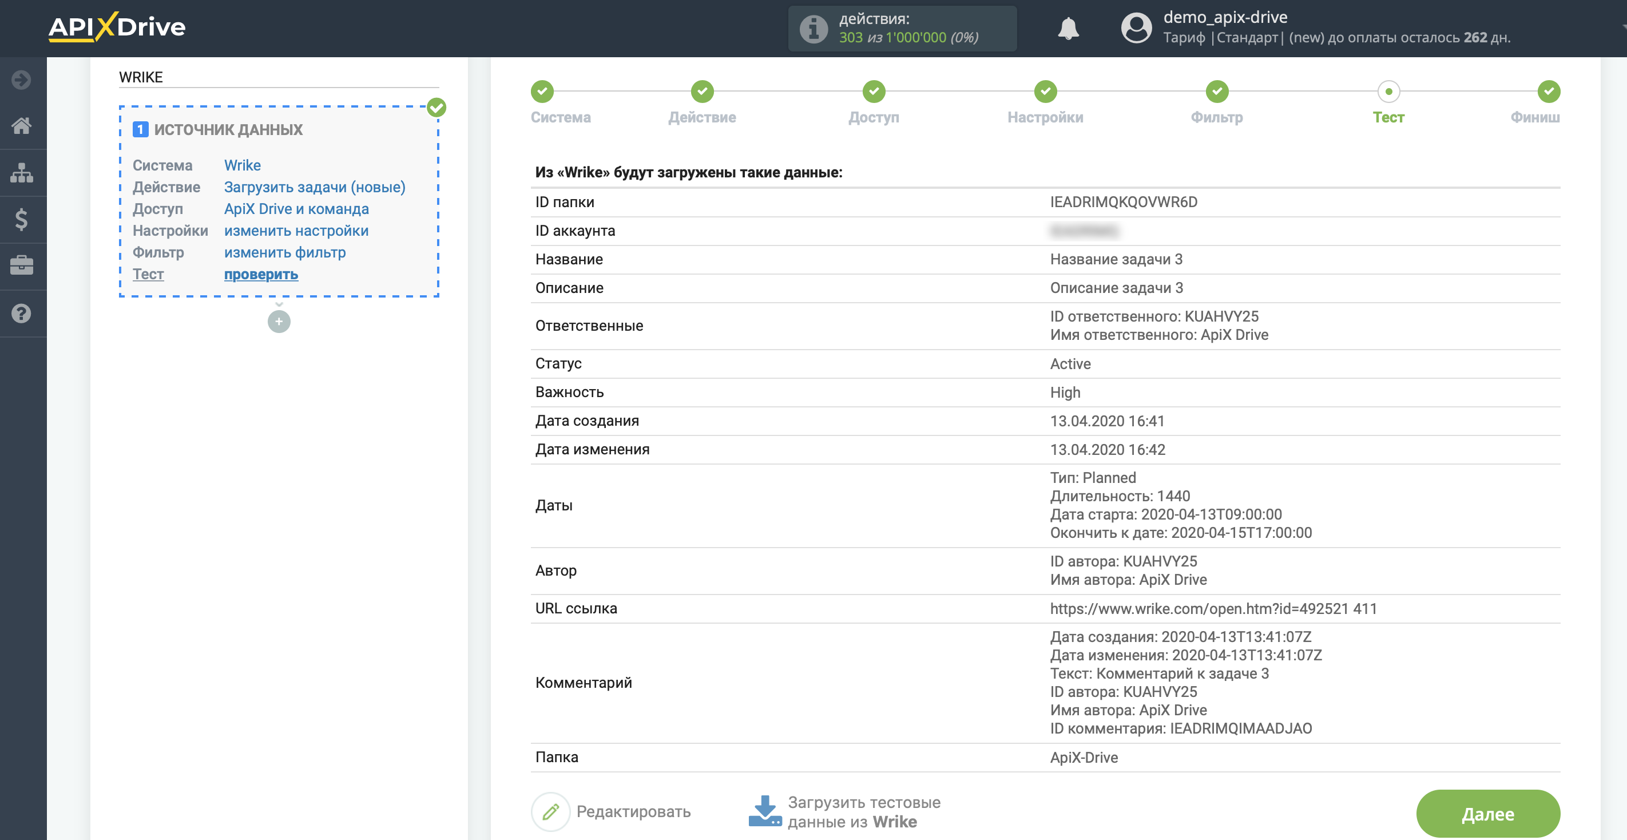Click изменить настройки link

click(296, 231)
